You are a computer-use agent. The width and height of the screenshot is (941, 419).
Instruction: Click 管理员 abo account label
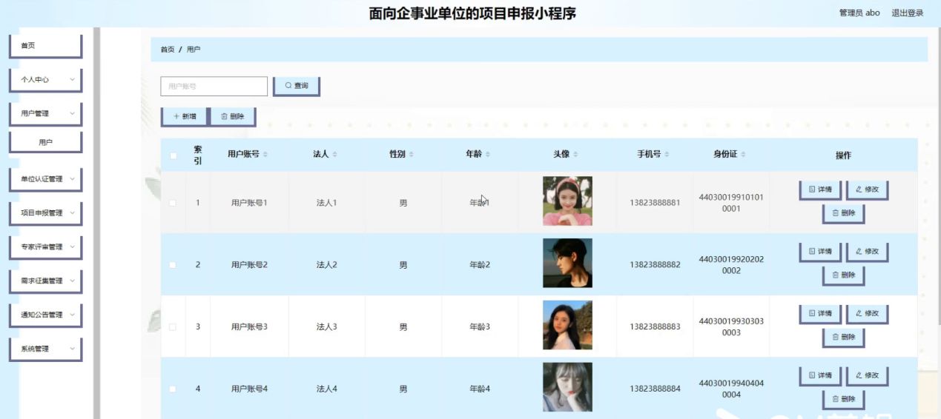pyautogui.click(x=859, y=13)
